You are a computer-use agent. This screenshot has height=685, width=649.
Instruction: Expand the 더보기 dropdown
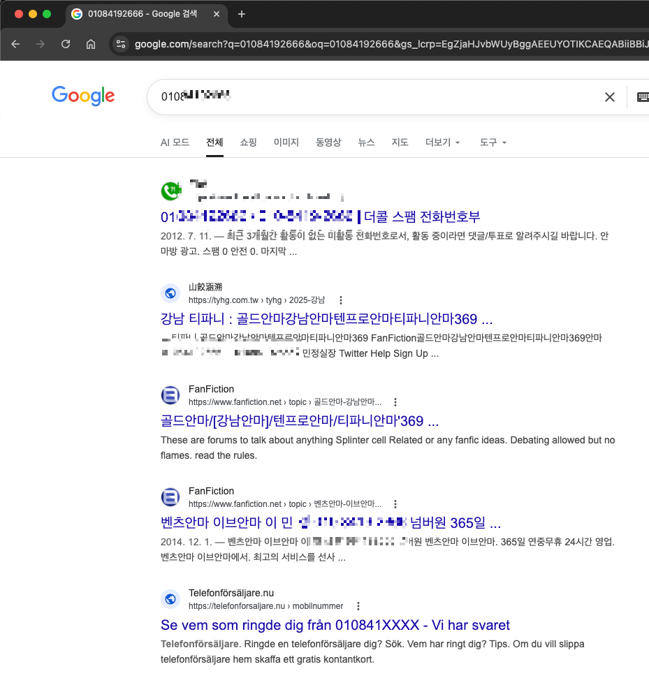[442, 142]
